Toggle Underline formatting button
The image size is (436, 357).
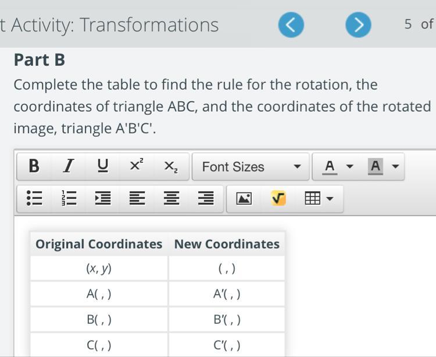pyautogui.click(x=102, y=166)
